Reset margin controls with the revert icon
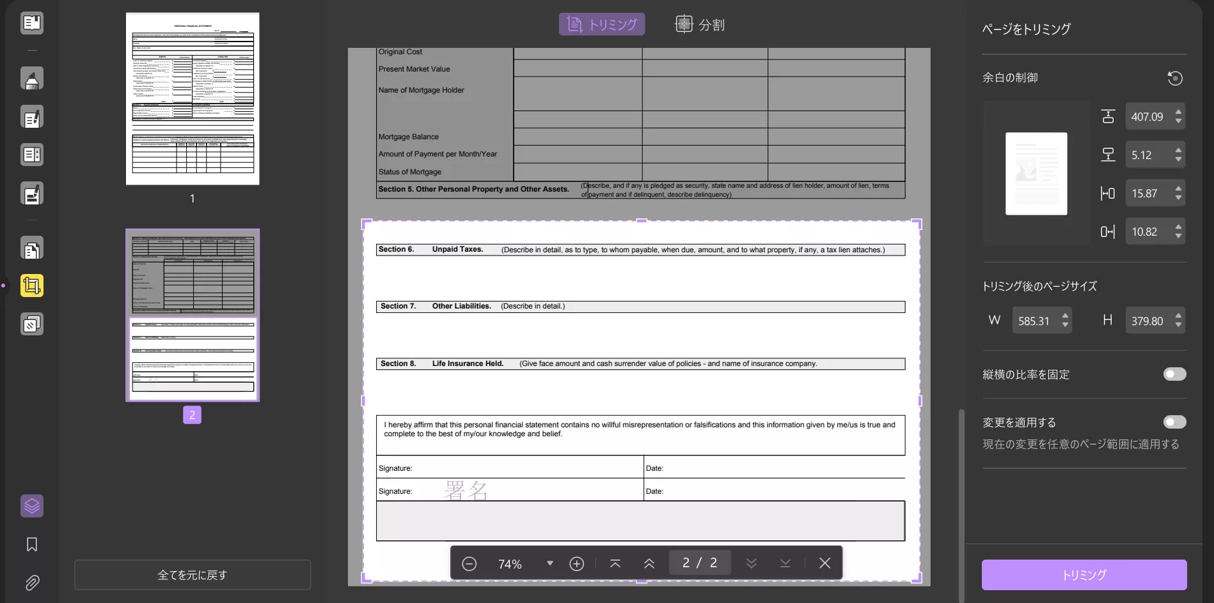 click(x=1175, y=78)
